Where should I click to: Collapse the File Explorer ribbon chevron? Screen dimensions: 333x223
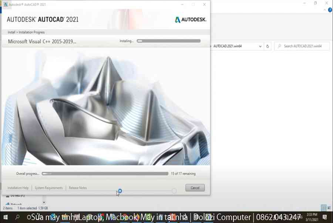[x=325, y=10]
